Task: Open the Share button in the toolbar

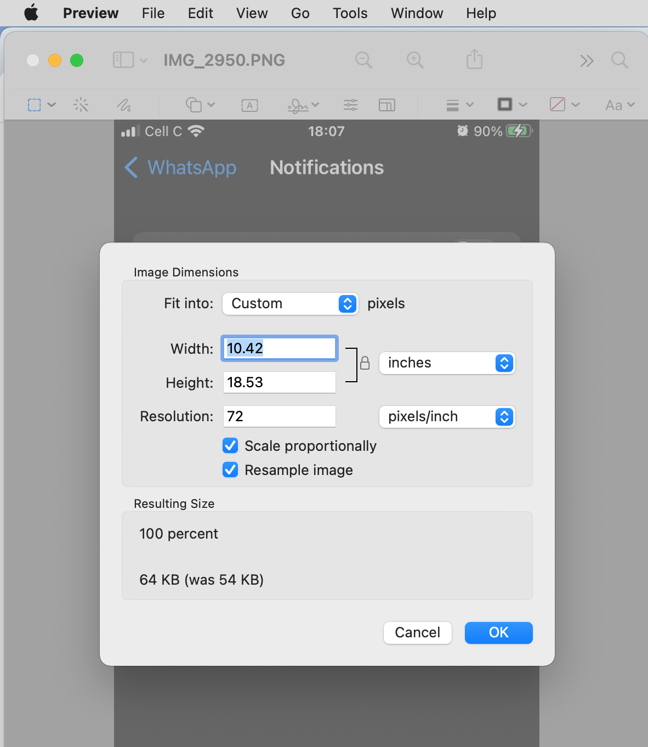Action: (474, 60)
